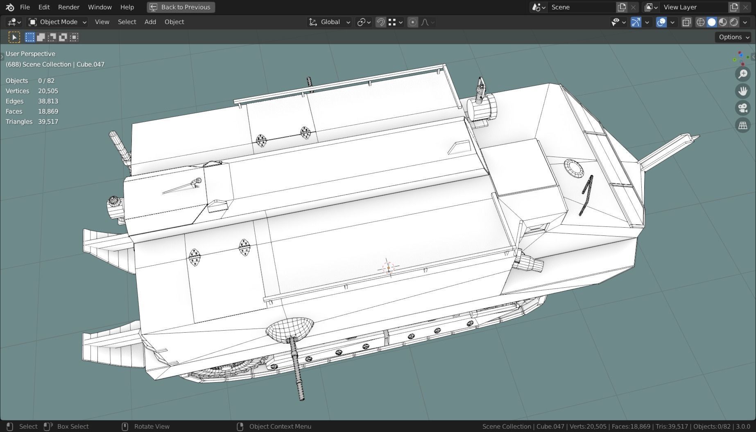Screen dimensions: 756x432
Task: Open the viewport Select menu
Action: pyautogui.click(x=127, y=22)
